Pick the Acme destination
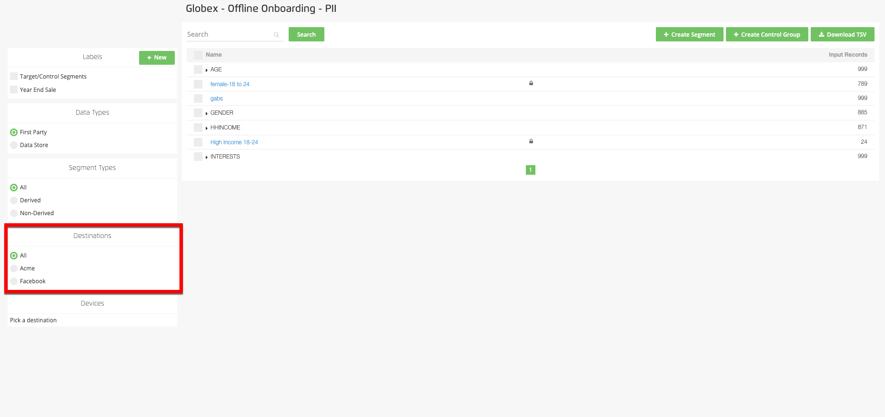The height and width of the screenshot is (417, 885). [x=14, y=268]
